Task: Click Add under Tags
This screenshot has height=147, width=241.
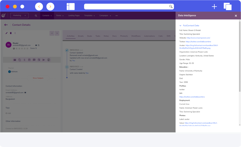Action: click(8, 113)
